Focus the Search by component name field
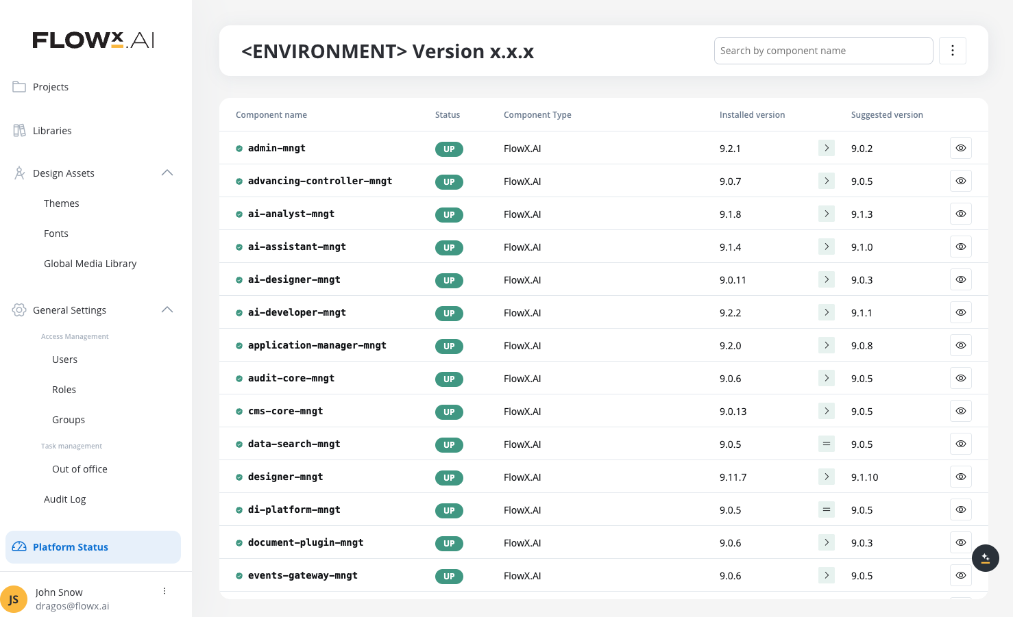Screen dimensions: 1013x617 823,51
